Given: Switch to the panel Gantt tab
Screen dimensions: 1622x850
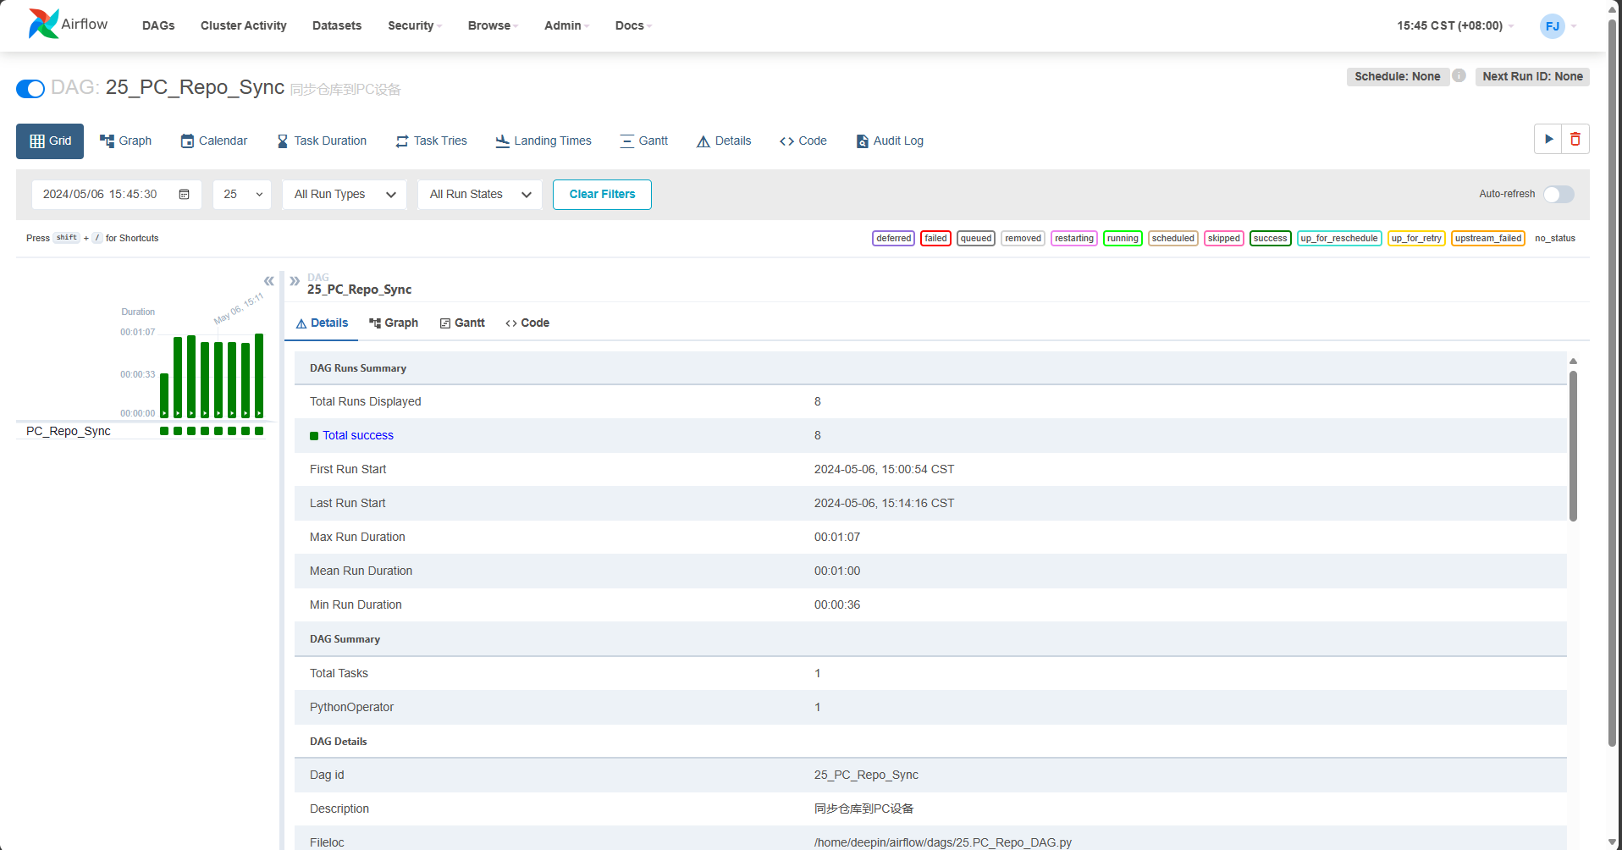Looking at the screenshot, I should coord(462,323).
